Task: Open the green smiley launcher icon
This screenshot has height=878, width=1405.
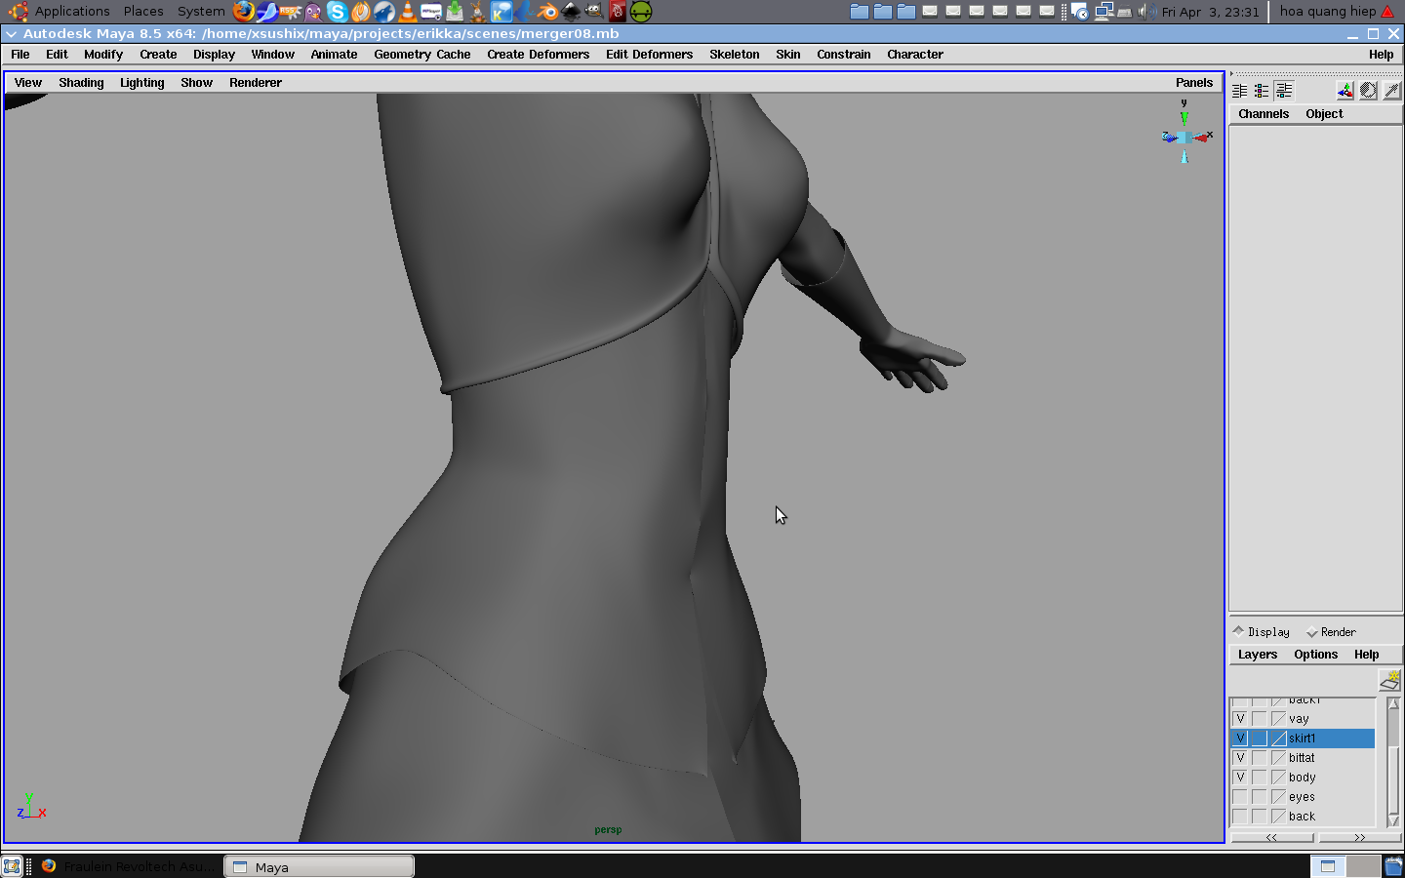Action: tap(641, 12)
